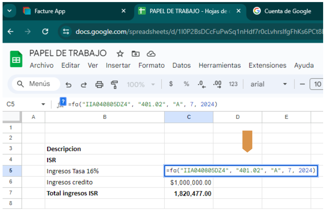Check cloud save status icon

151,54
